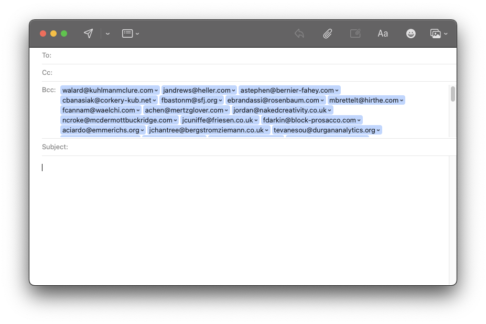This screenshot has height=324, width=486.
Task: Select the walard@kuhlmanmclure.com recipient
Action: [x=107, y=91]
